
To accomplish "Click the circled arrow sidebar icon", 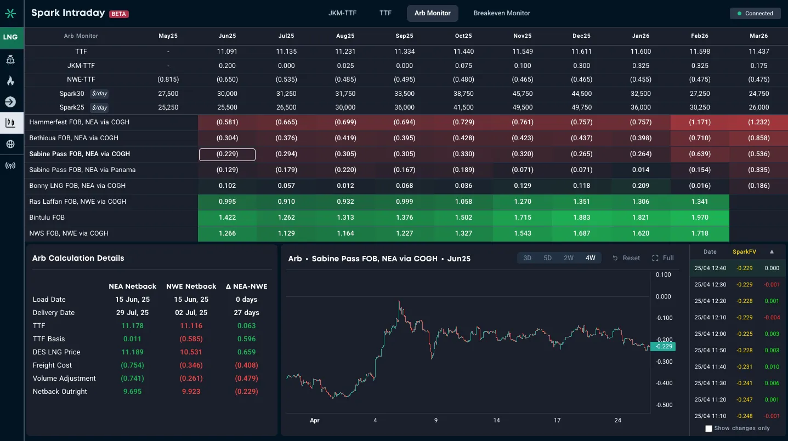I will pyautogui.click(x=10, y=102).
